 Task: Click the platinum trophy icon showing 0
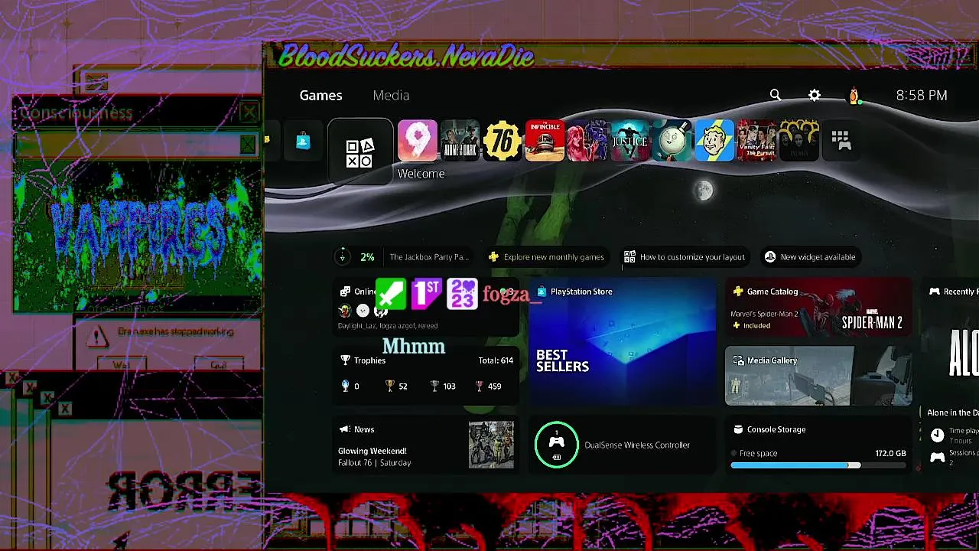coord(346,386)
